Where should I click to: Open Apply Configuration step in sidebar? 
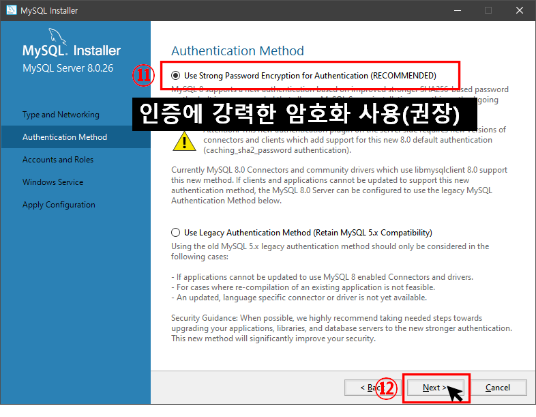tap(59, 205)
